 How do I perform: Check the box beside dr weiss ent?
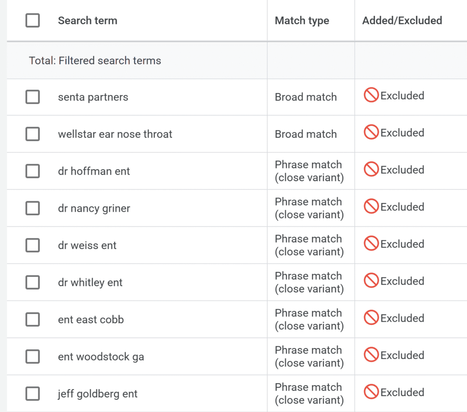tap(32, 245)
